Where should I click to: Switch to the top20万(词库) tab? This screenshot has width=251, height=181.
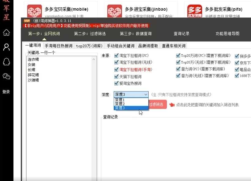[89, 46]
